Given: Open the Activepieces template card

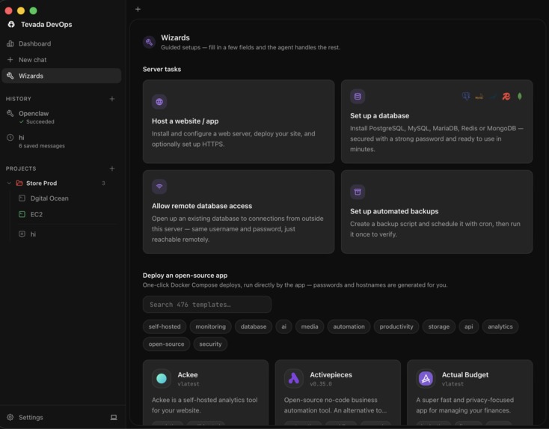Looking at the screenshot, I should point(337,392).
